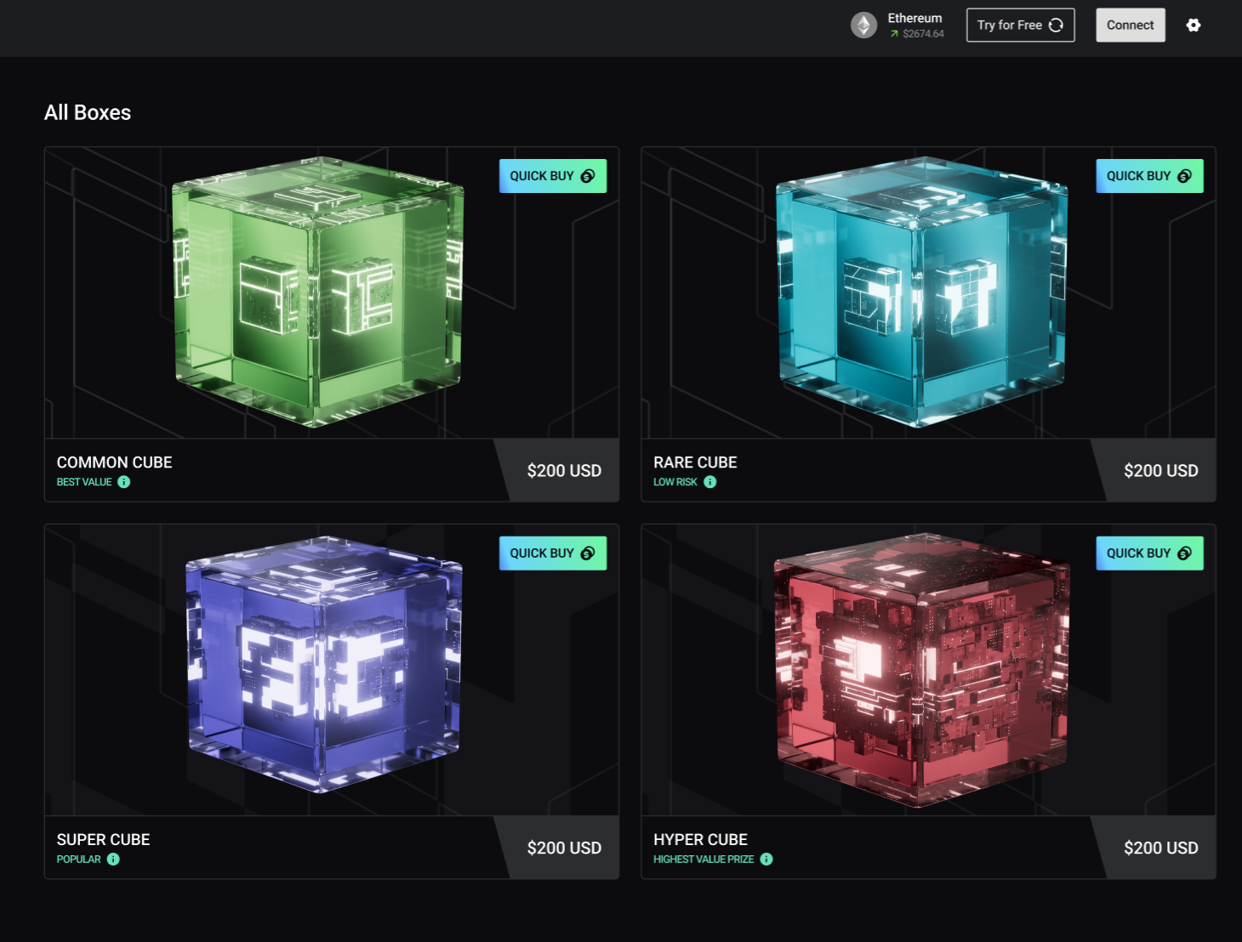Image resolution: width=1242 pixels, height=942 pixels.
Task: Select the red Hyper Cube image
Action: point(922,670)
